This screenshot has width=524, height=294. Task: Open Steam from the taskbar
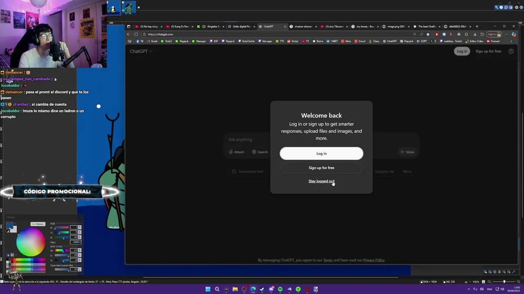coord(262,289)
